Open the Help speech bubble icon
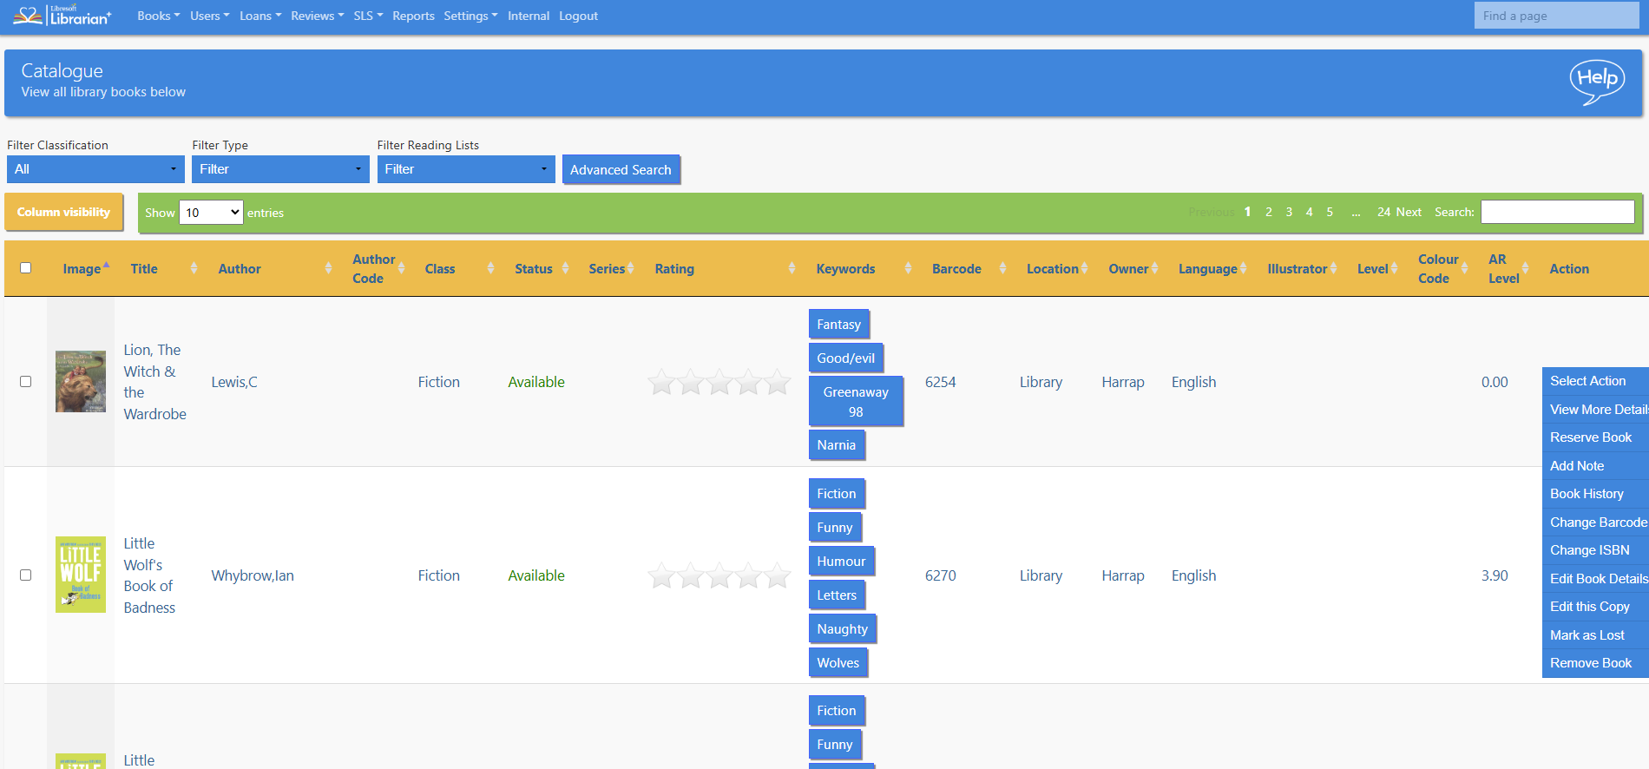Image resolution: width=1649 pixels, height=769 pixels. (x=1597, y=82)
